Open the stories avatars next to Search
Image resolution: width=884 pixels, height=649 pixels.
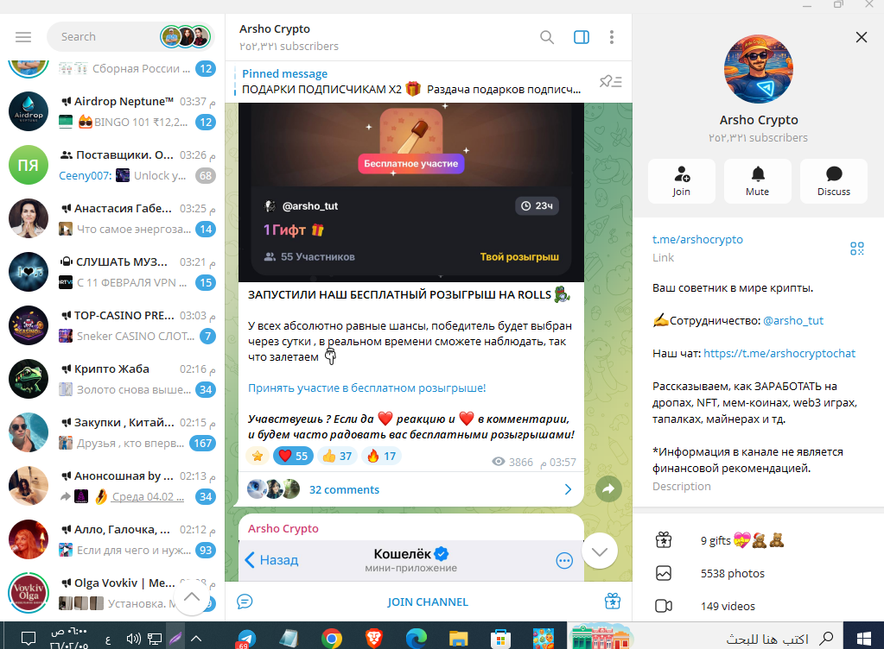186,37
